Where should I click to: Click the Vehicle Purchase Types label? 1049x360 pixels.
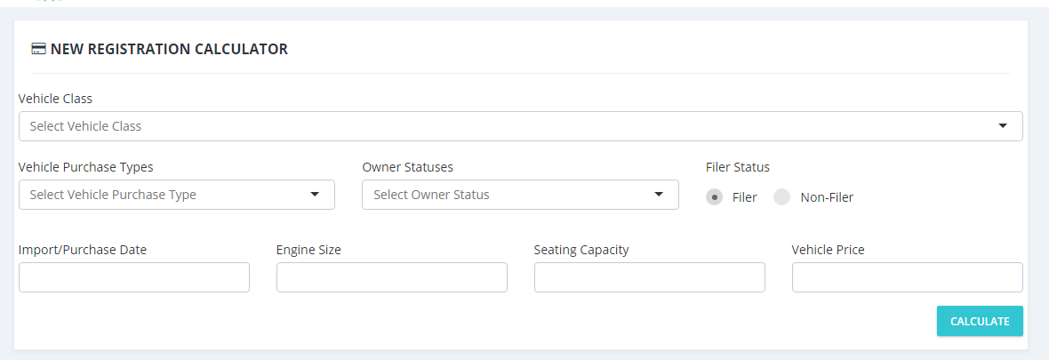coord(85,166)
